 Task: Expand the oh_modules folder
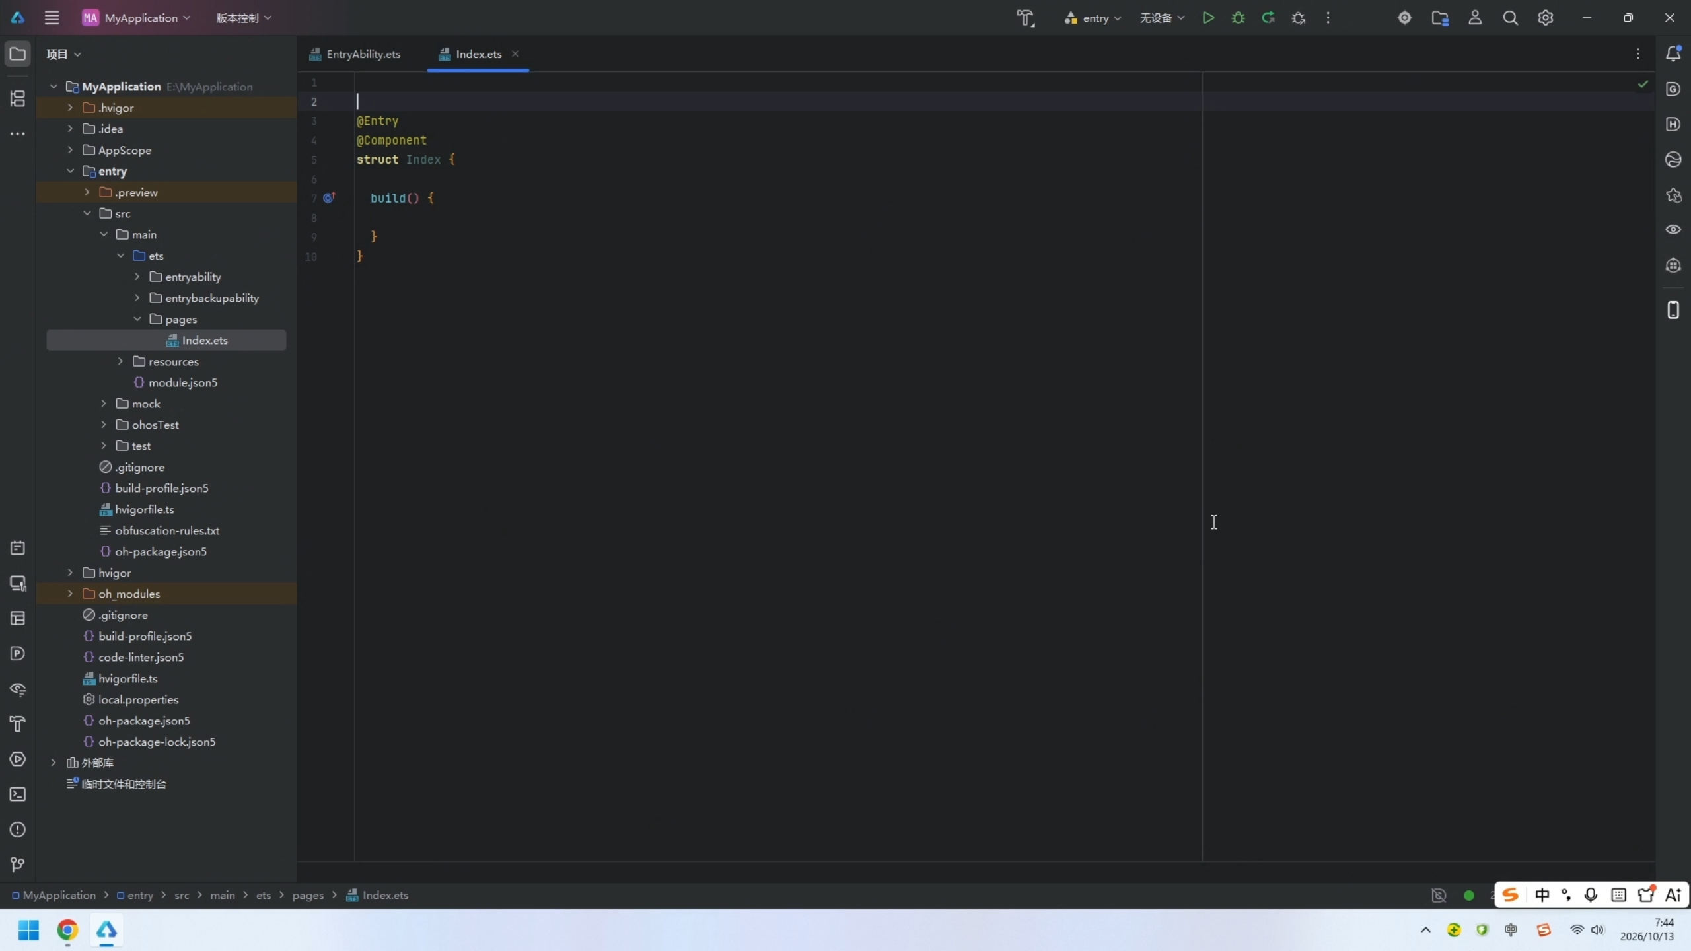click(70, 594)
